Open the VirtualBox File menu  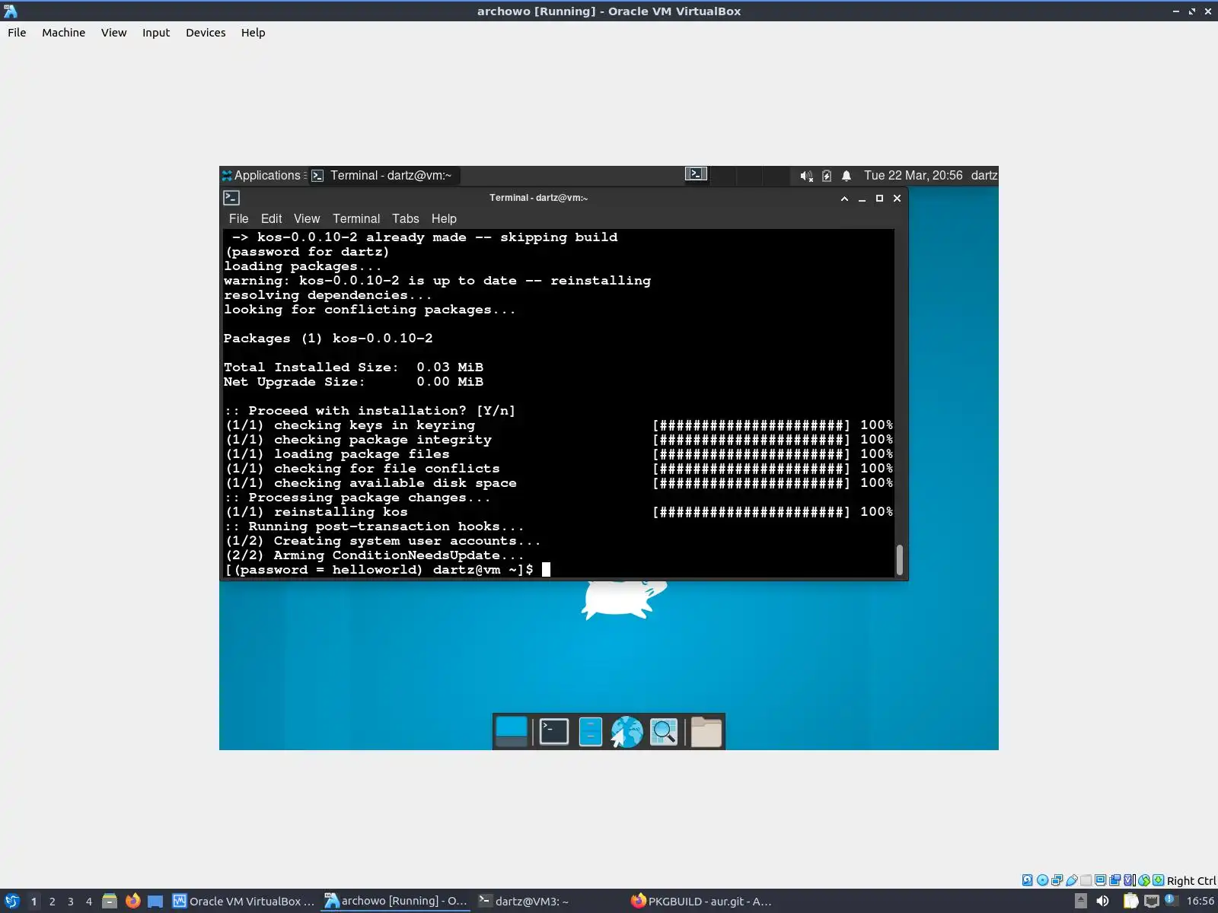coord(17,33)
